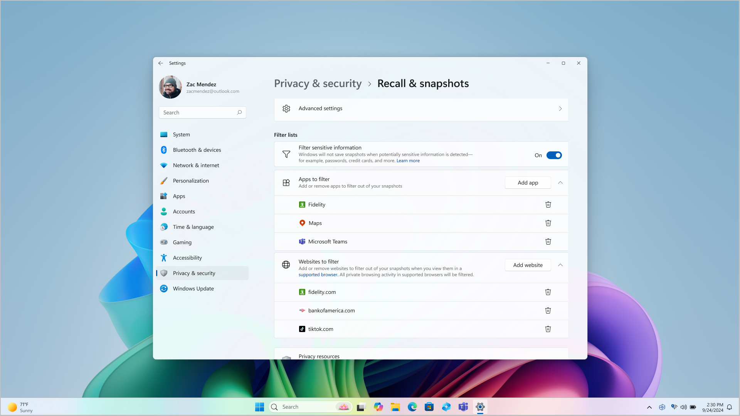Click the Search input field in settings
The height and width of the screenshot is (416, 740).
(x=202, y=112)
